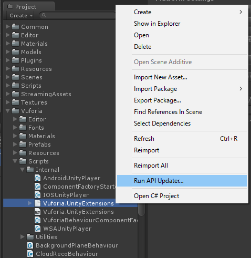251x258 pixels.
Task: Select Reimport All
Action: [x=182, y=166]
